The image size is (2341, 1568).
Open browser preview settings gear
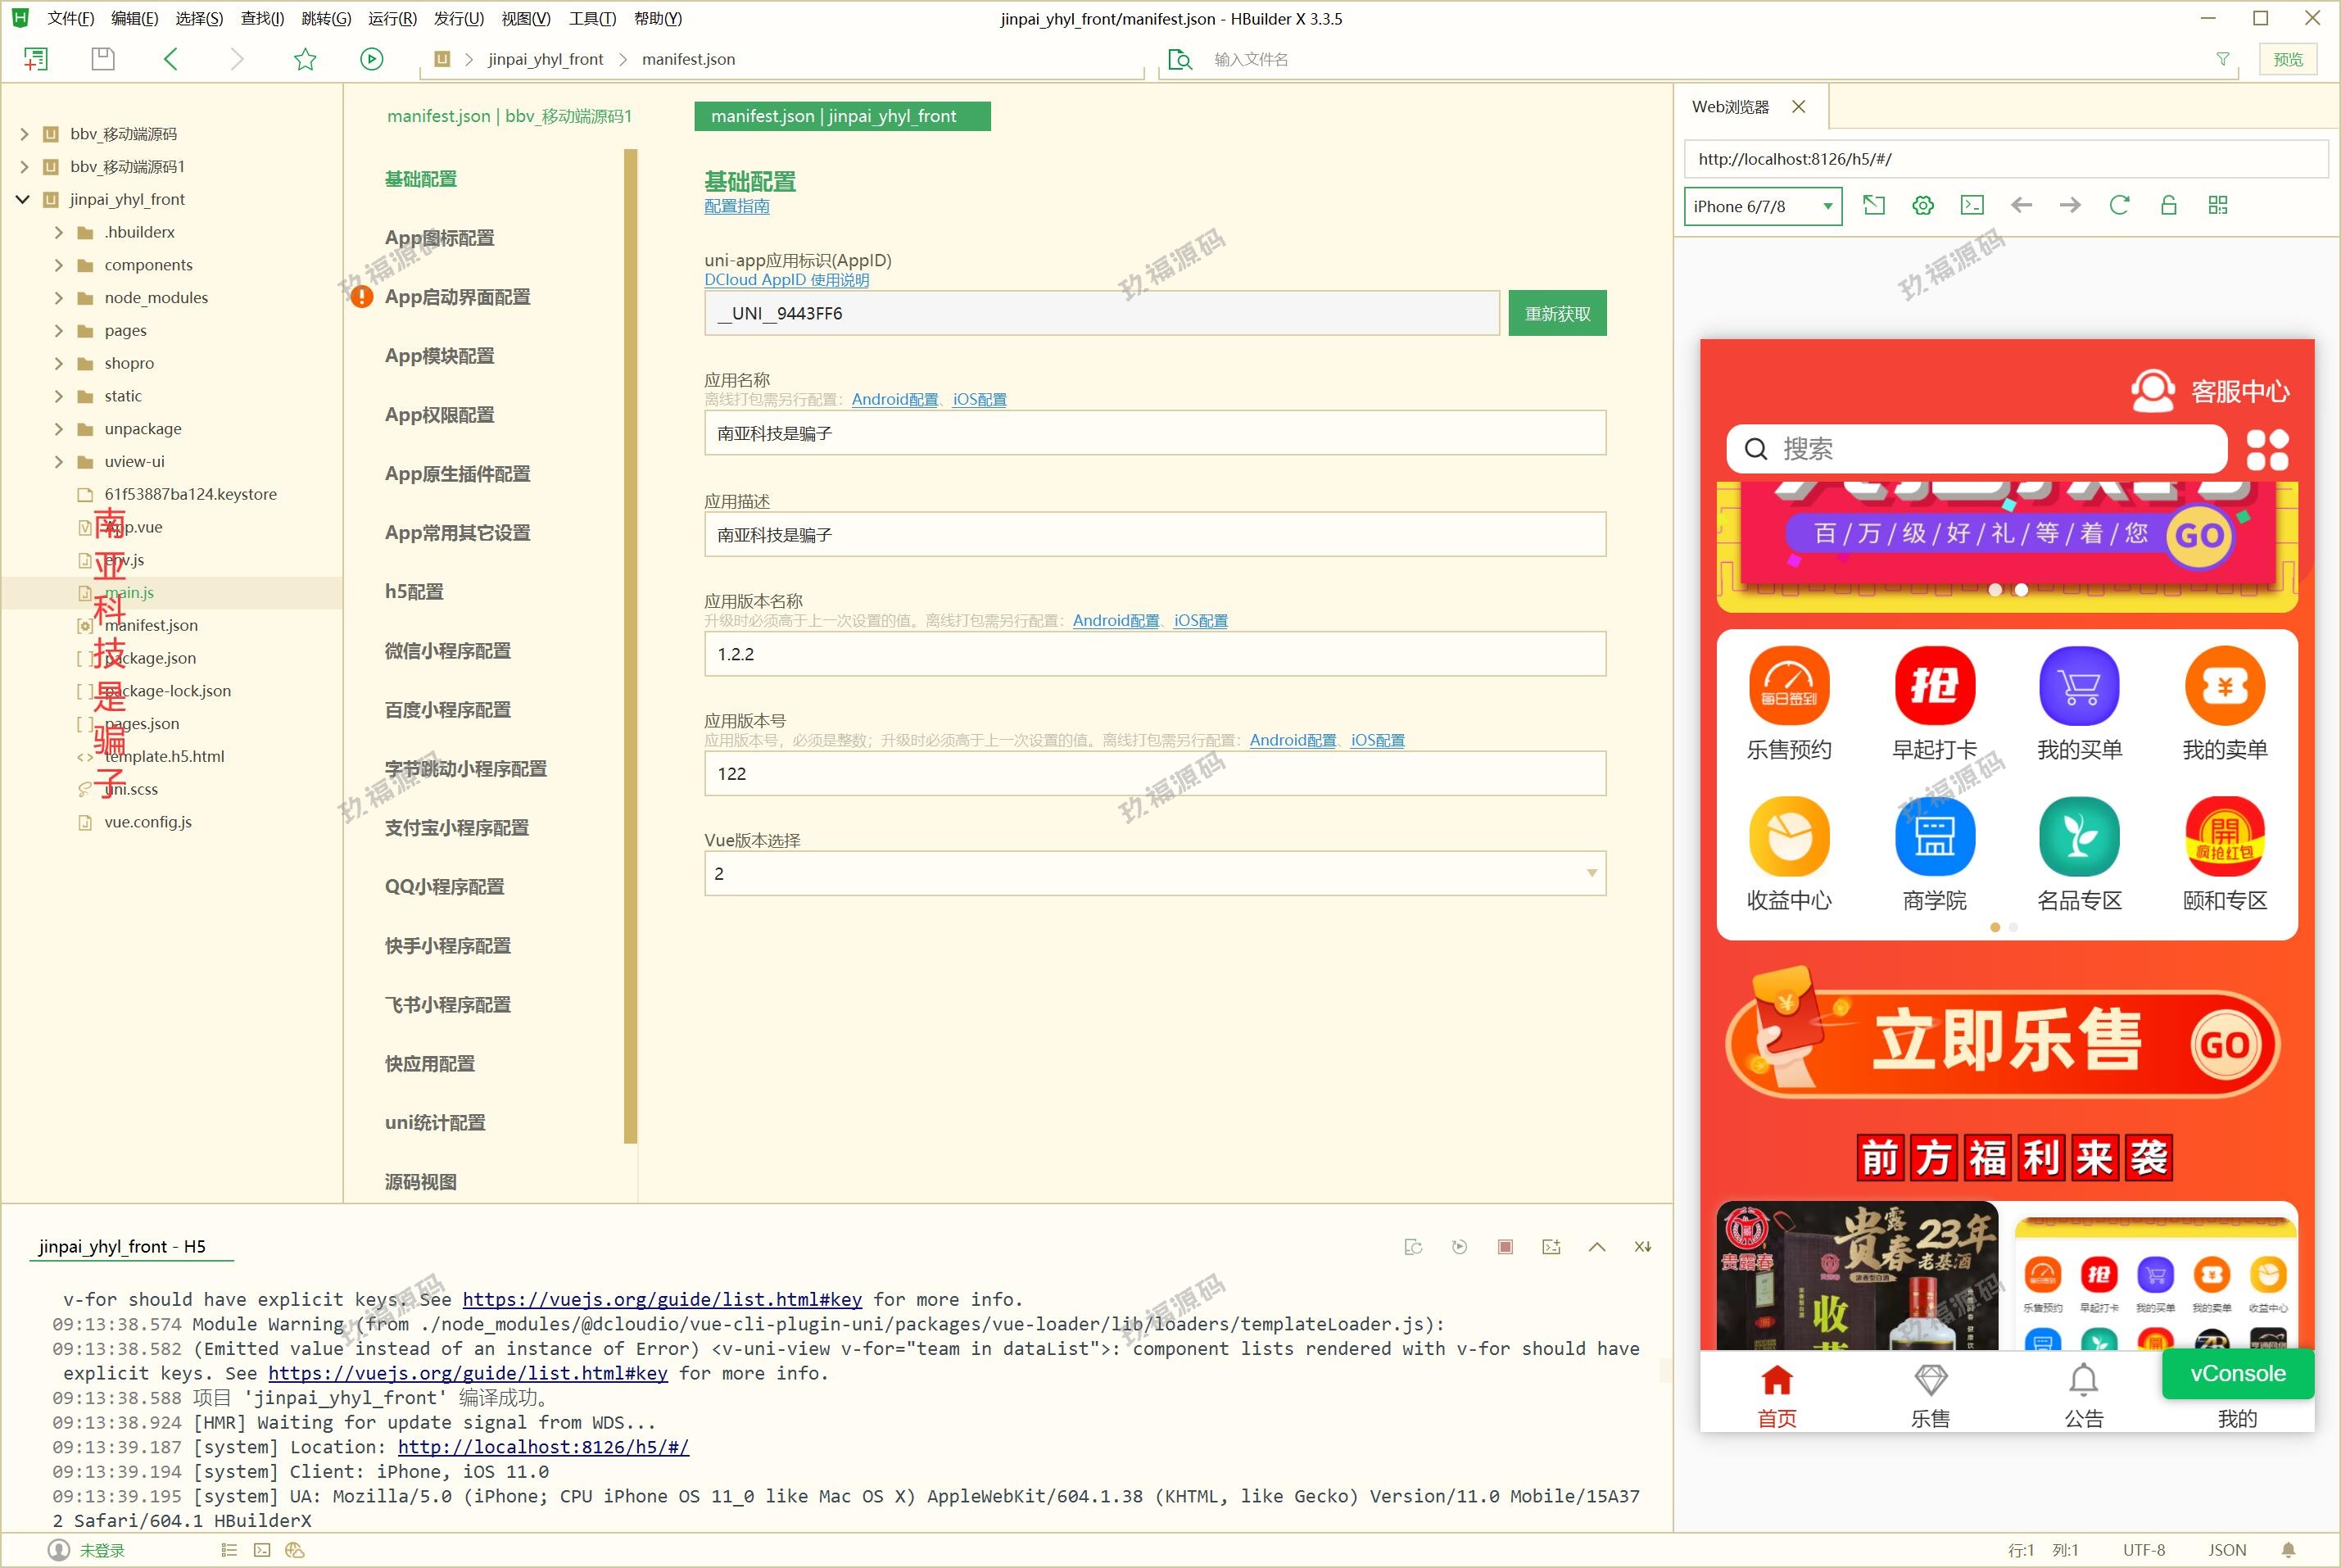click(1922, 205)
